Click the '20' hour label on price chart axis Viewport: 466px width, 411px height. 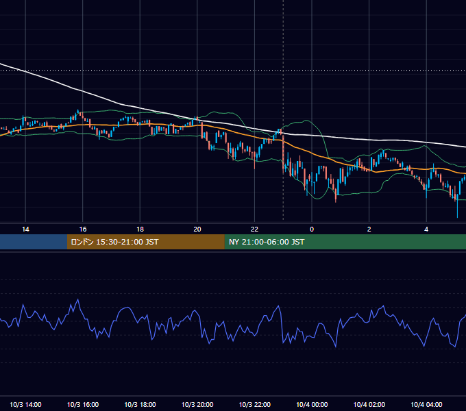point(197,229)
